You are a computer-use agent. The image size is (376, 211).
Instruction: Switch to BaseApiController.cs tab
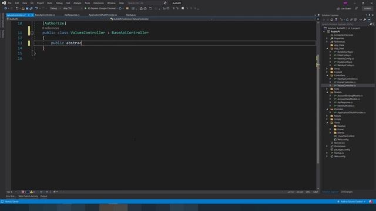(45, 15)
